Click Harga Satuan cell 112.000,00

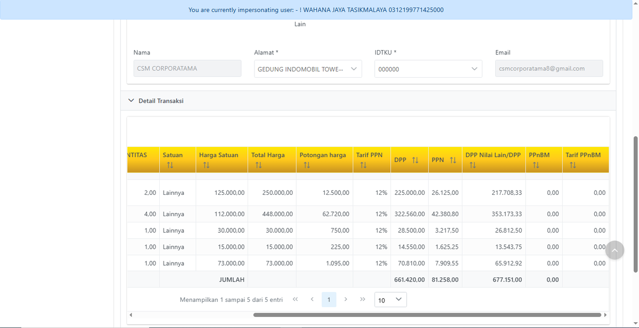point(230,214)
